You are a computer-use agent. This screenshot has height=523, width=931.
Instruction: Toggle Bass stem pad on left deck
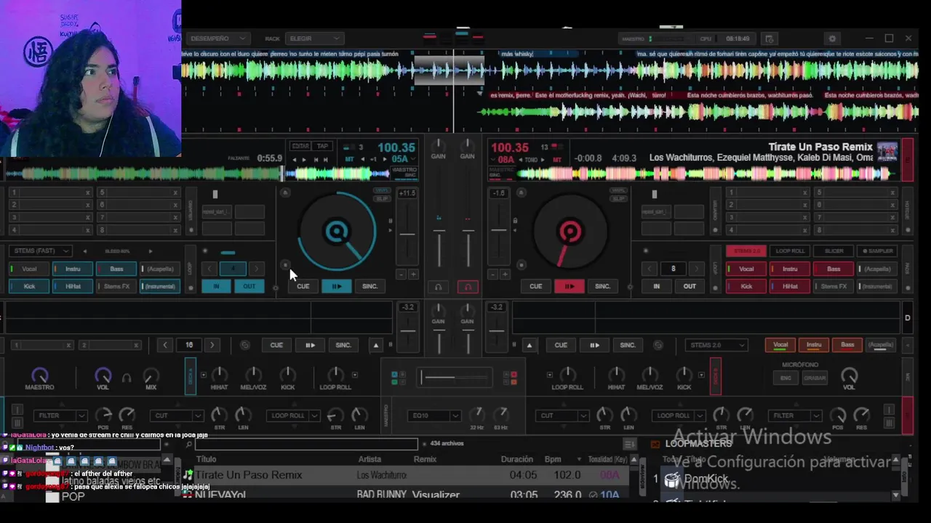pos(116,269)
